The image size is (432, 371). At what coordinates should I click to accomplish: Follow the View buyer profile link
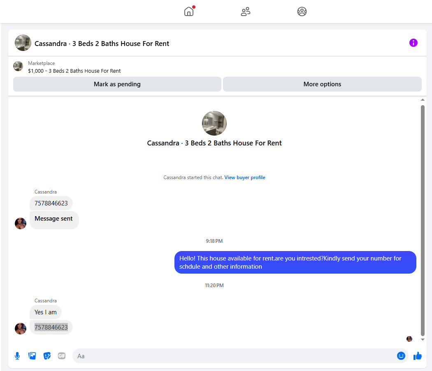pyautogui.click(x=245, y=177)
